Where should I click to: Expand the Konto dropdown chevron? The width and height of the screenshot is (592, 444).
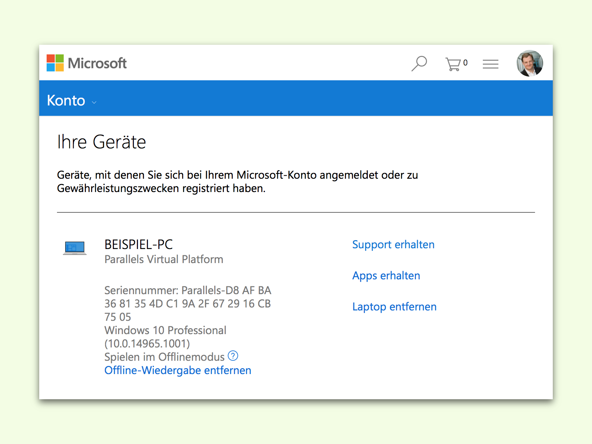tap(94, 102)
